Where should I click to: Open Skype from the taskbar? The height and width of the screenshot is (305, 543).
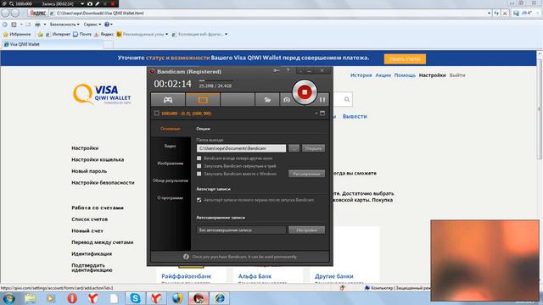pyautogui.click(x=135, y=298)
